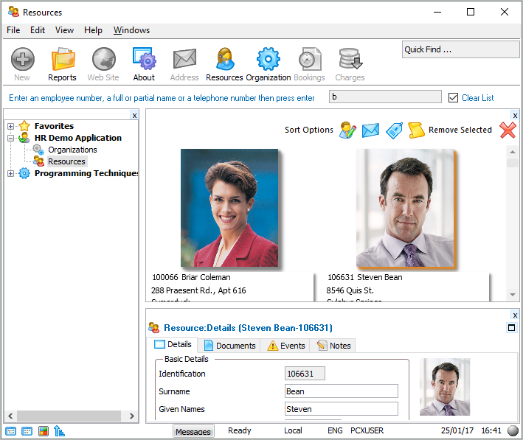Click the New toolbar icon
Screen dimensions: 523x440
(22, 60)
